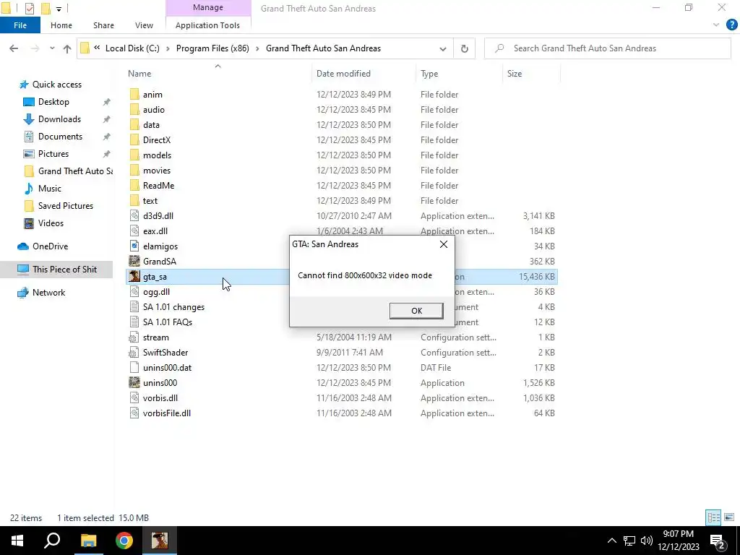Select the Local Disk (C:) breadcrumb

click(x=132, y=48)
